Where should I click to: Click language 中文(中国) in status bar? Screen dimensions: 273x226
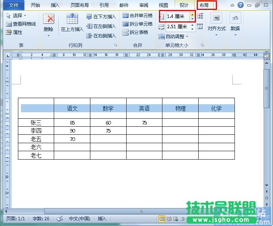click(79, 219)
